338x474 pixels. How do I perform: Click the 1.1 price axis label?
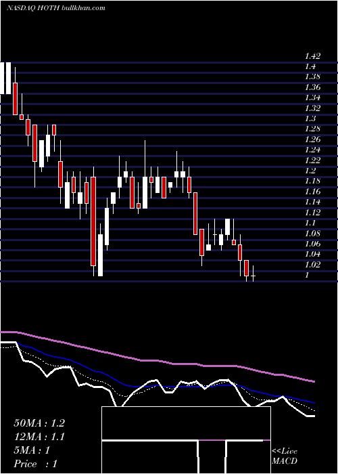[310, 223]
